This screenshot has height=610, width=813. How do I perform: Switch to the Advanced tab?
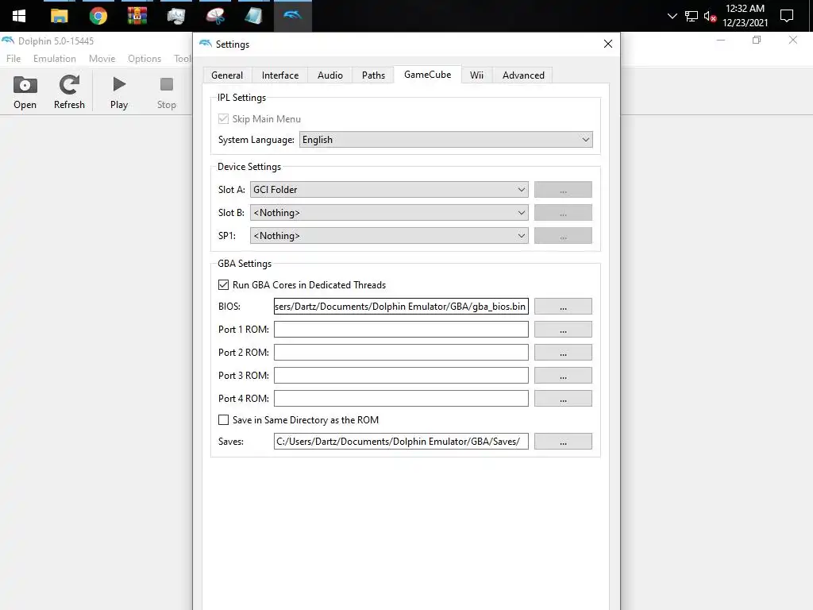[x=523, y=75]
